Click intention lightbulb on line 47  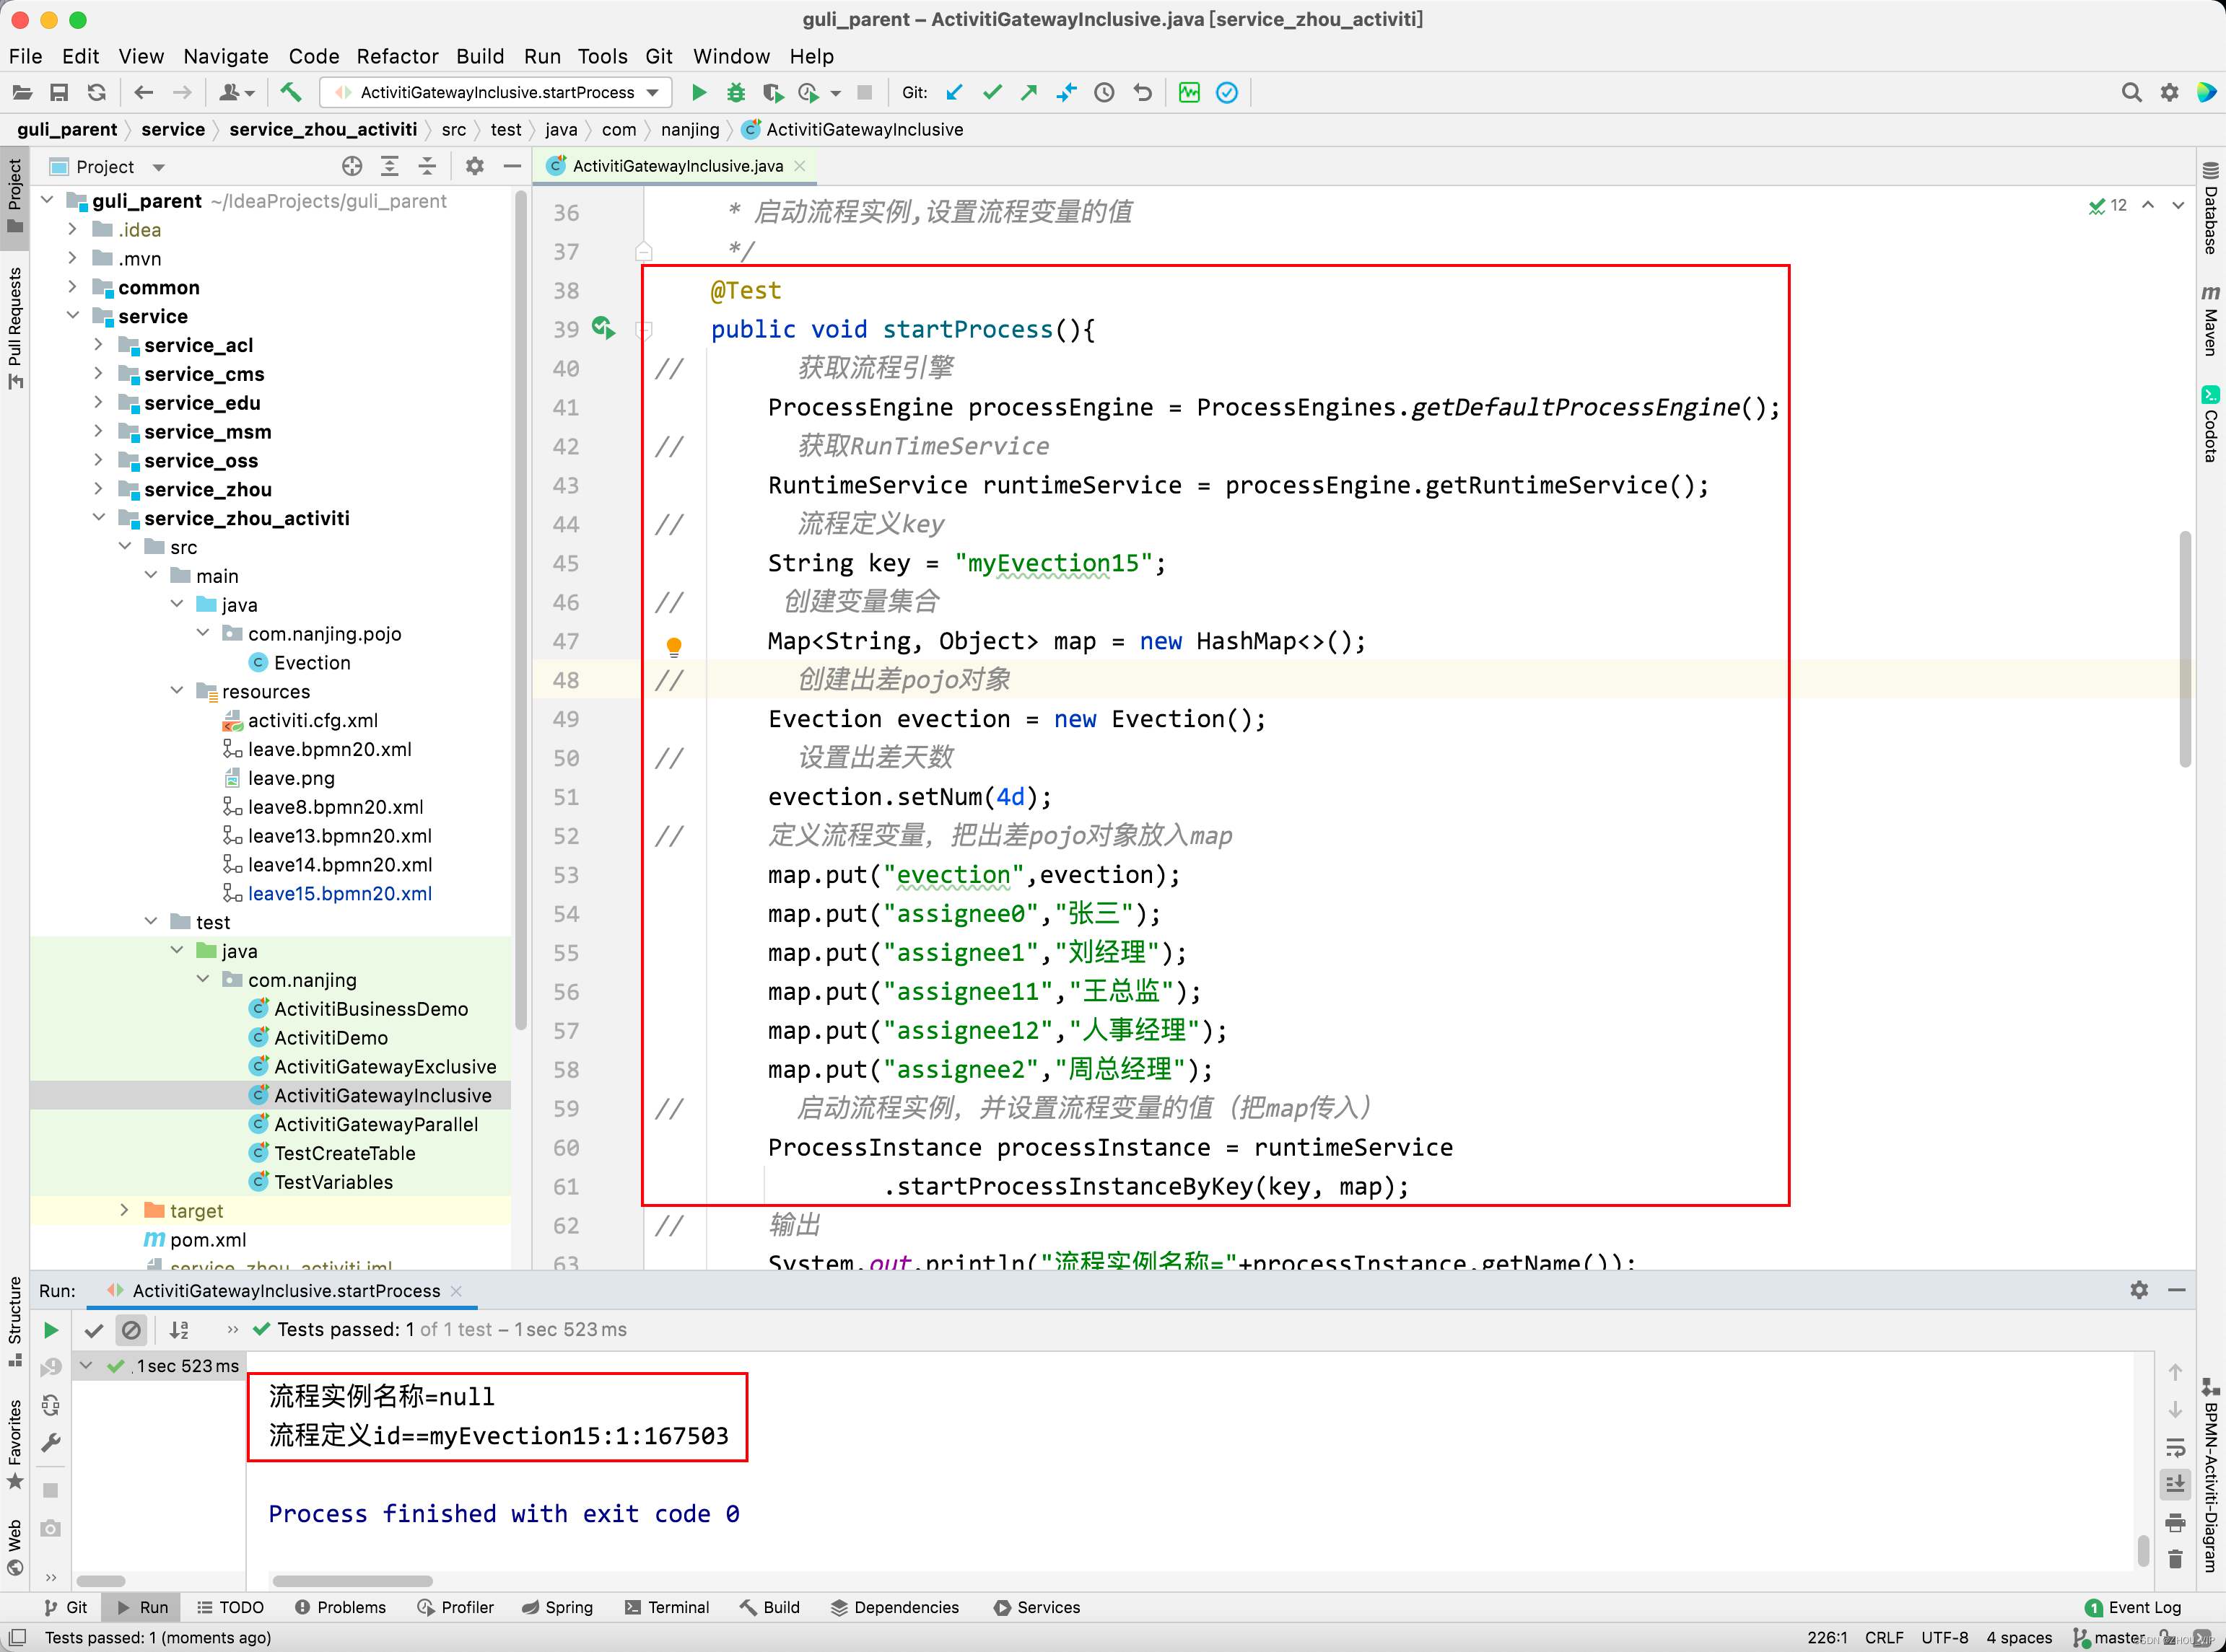point(673,646)
